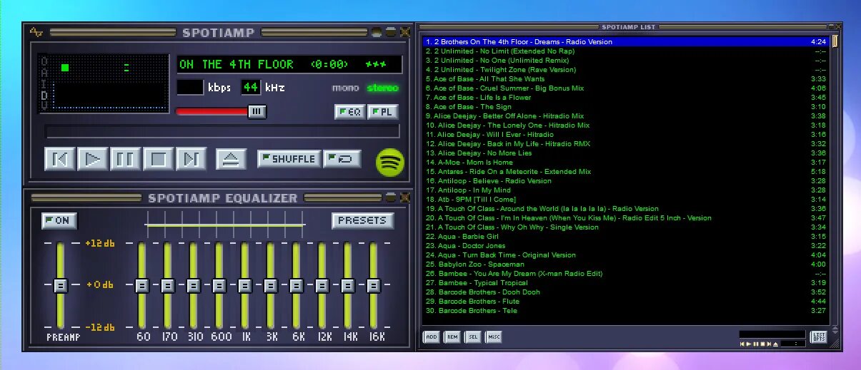This screenshot has height=370, width=861.
Task: Select '19. A Touch Of Class - Around the World'
Action: coord(625,209)
